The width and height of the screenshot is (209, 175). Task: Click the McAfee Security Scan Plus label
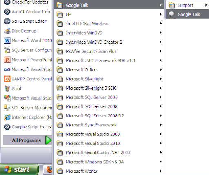coord(91,51)
